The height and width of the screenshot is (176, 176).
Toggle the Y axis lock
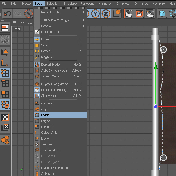click(95, 14)
